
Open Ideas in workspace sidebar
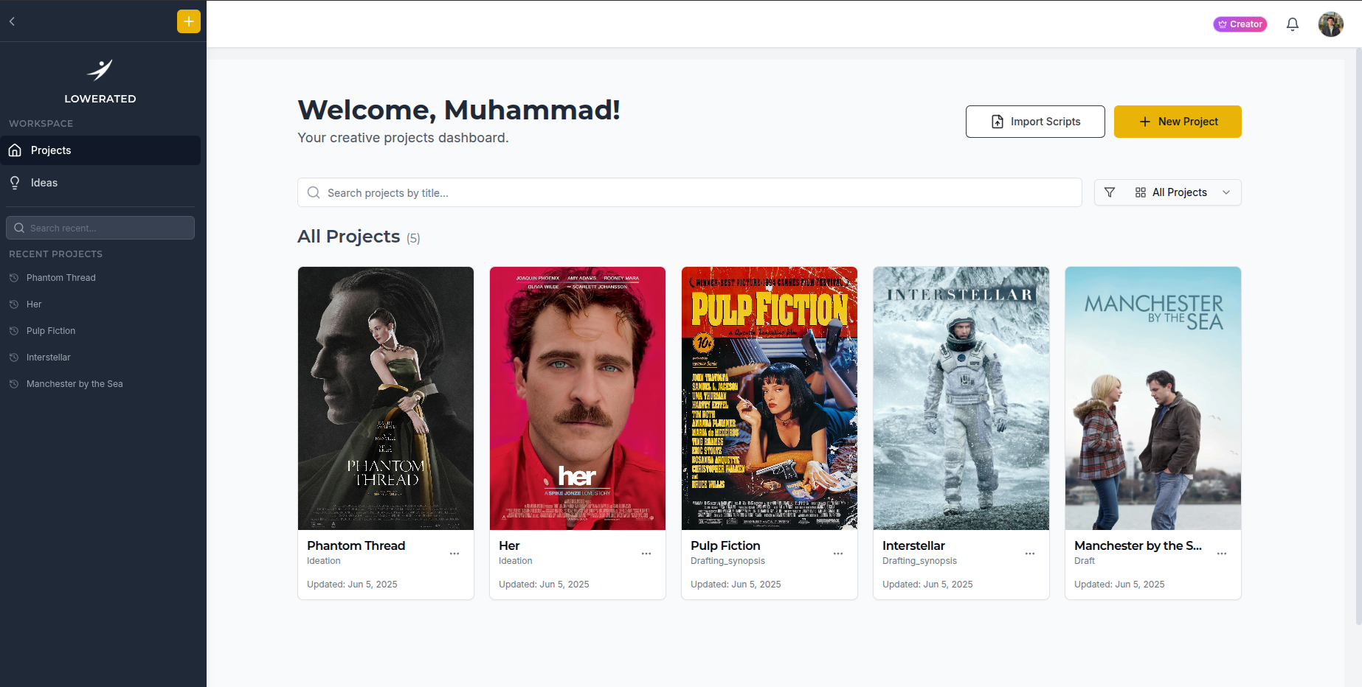[100, 183]
